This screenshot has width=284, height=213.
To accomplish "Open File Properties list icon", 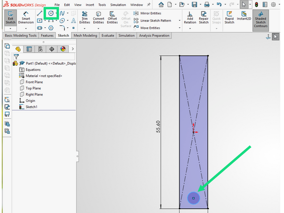I will 265,4.
